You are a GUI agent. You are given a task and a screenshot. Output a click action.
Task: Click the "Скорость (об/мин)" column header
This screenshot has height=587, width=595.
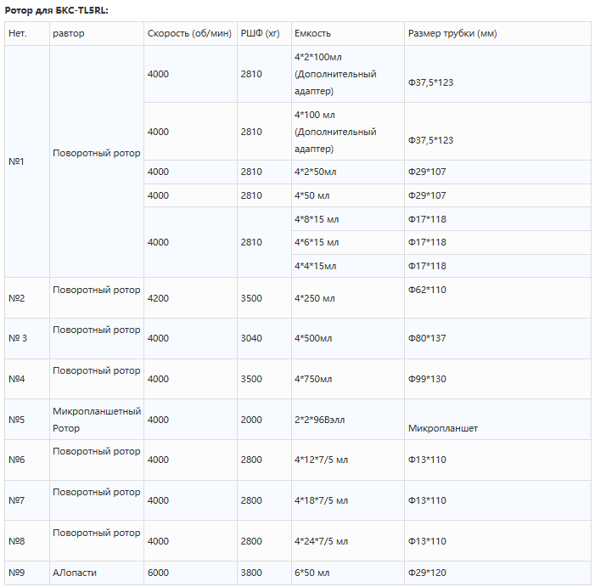click(x=189, y=33)
